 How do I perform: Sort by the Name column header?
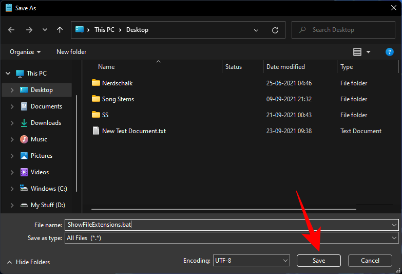[106, 67]
